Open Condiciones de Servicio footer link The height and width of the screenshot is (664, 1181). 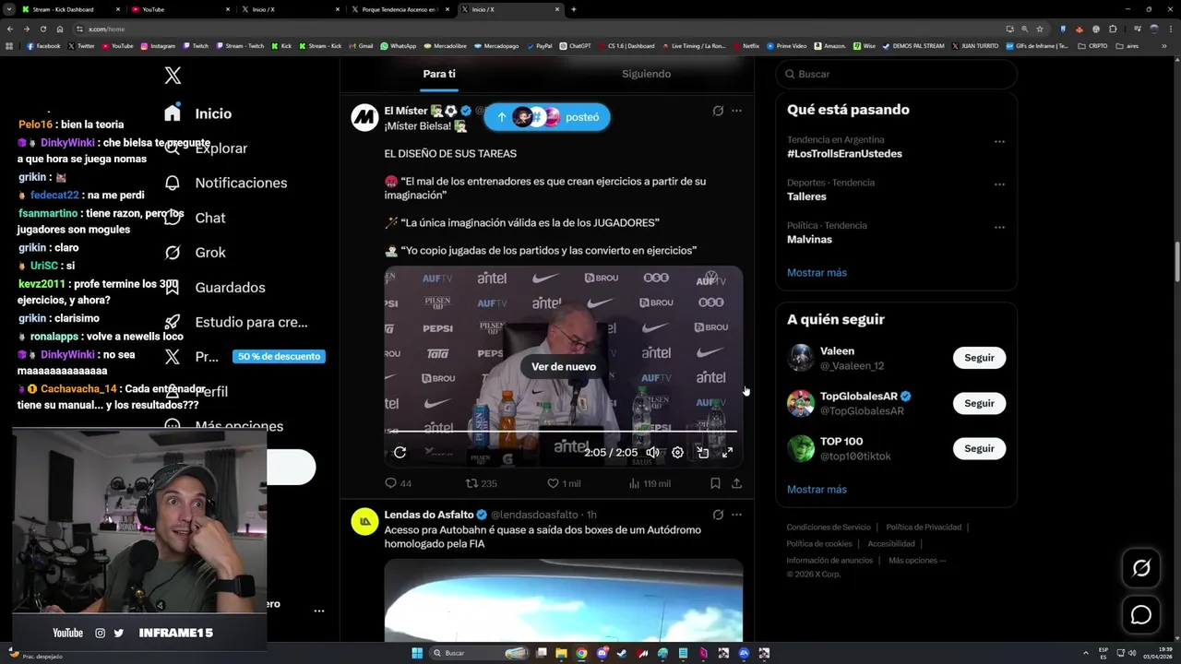829,528
